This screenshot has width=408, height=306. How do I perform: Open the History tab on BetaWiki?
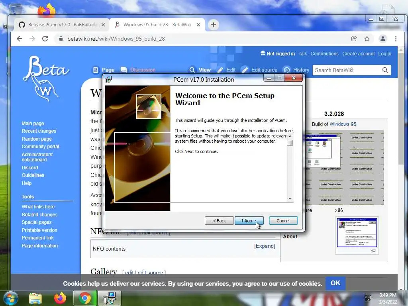tap(296, 70)
